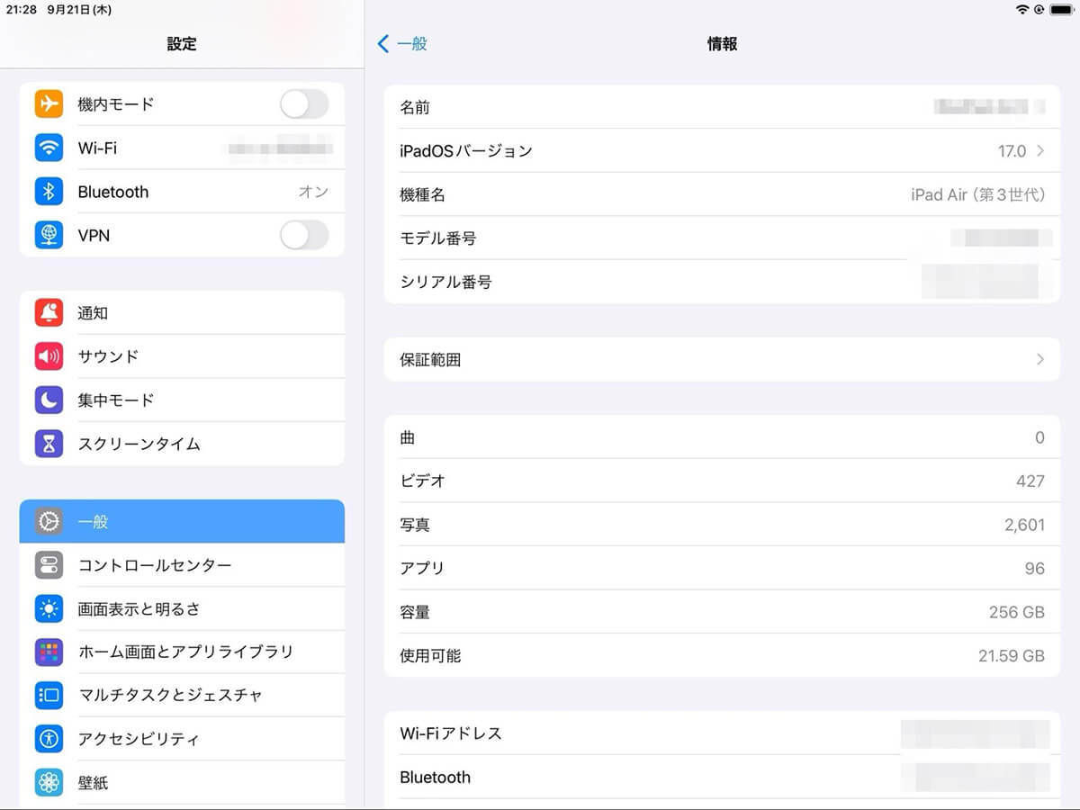Tap the 画面表示と明るさ sun icon
1080x810 pixels.
point(49,608)
